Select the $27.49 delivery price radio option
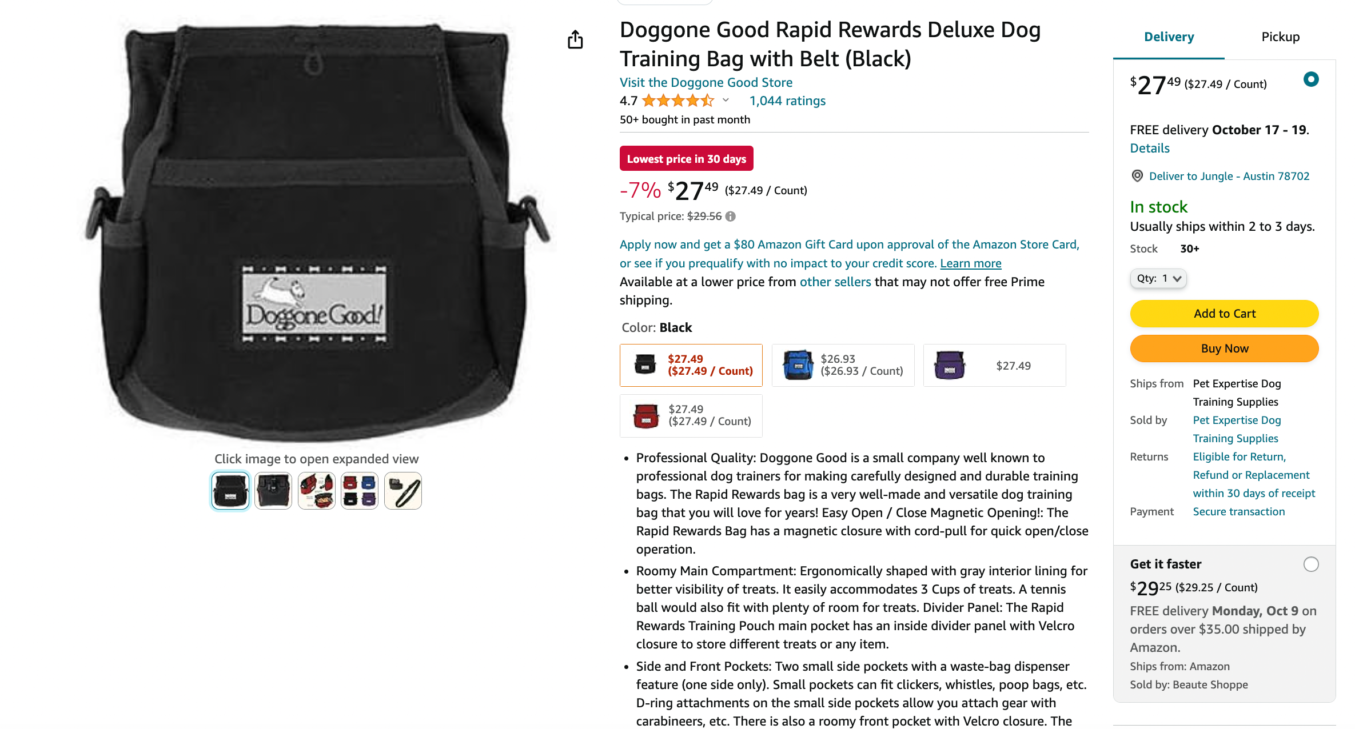The width and height of the screenshot is (1355, 729). (x=1310, y=79)
